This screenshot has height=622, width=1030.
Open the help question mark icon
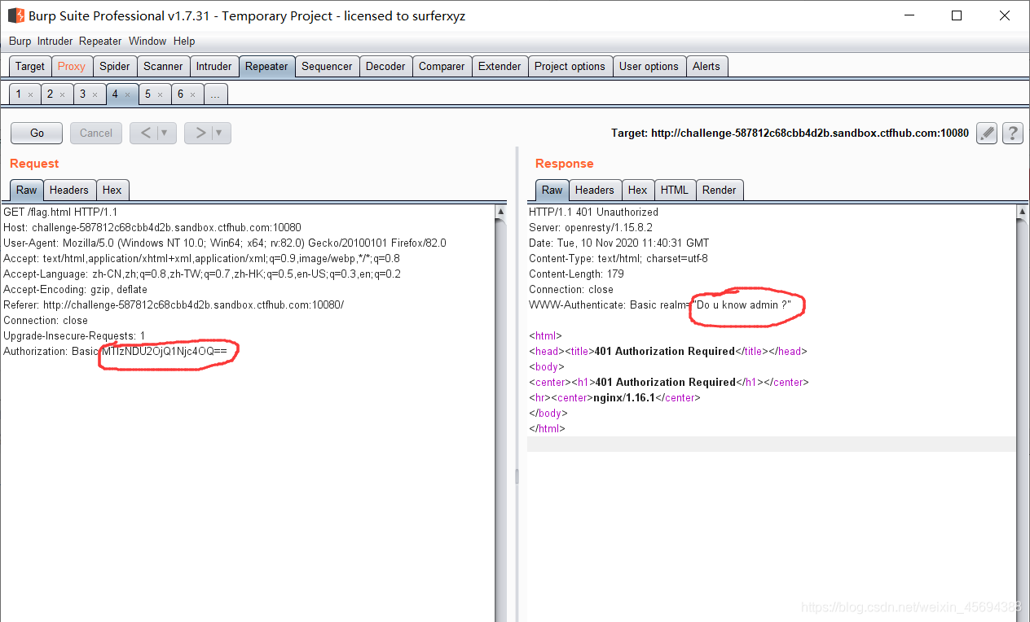pyautogui.click(x=1013, y=133)
